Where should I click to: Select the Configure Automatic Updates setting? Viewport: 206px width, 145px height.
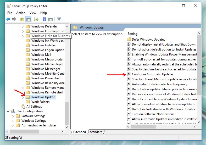pos(152,74)
